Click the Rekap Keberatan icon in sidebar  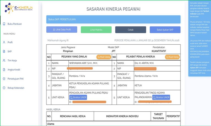pyautogui.click(x=4, y=88)
